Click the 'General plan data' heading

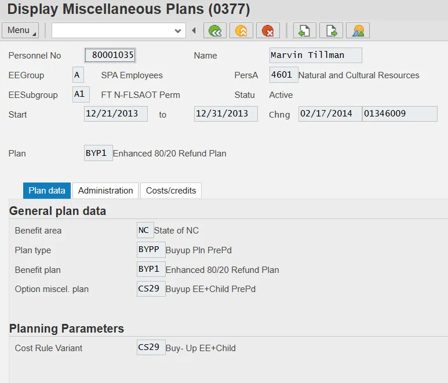coord(57,211)
